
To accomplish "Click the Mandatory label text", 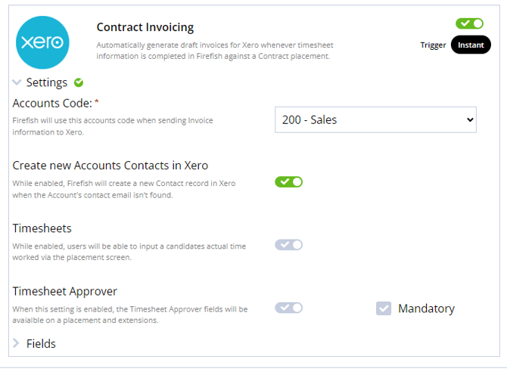I will coord(426,308).
